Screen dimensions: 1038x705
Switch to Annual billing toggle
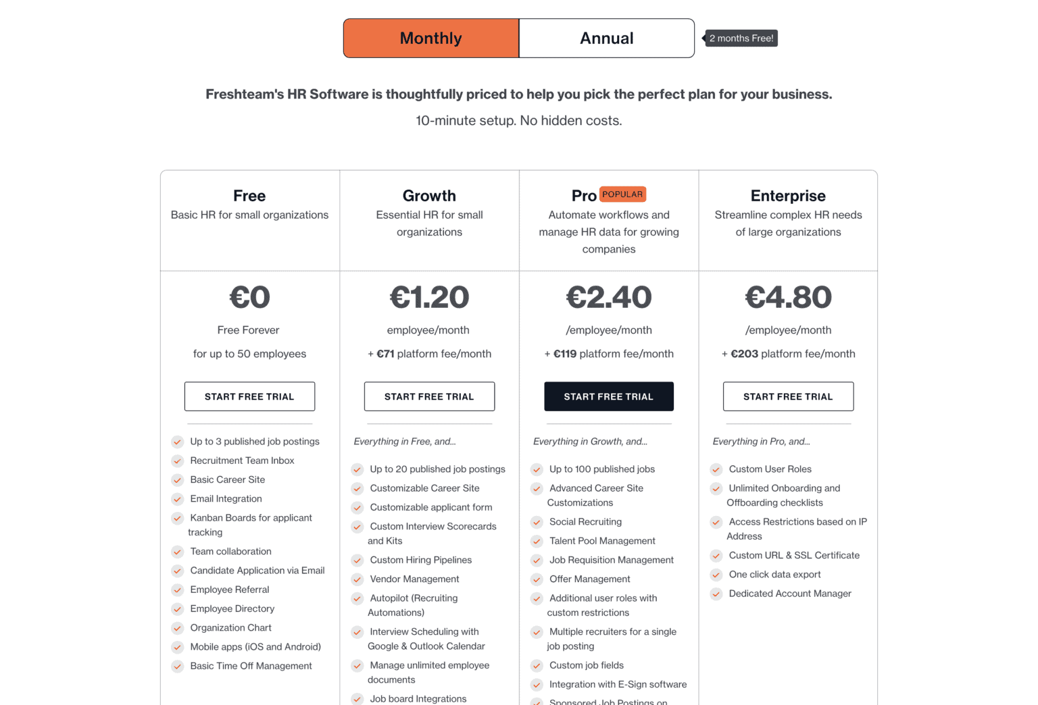pos(606,38)
